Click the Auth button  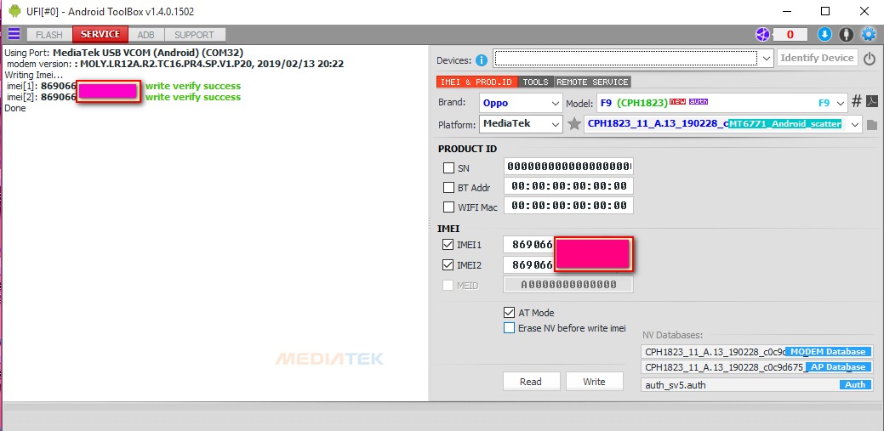pos(855,385)
